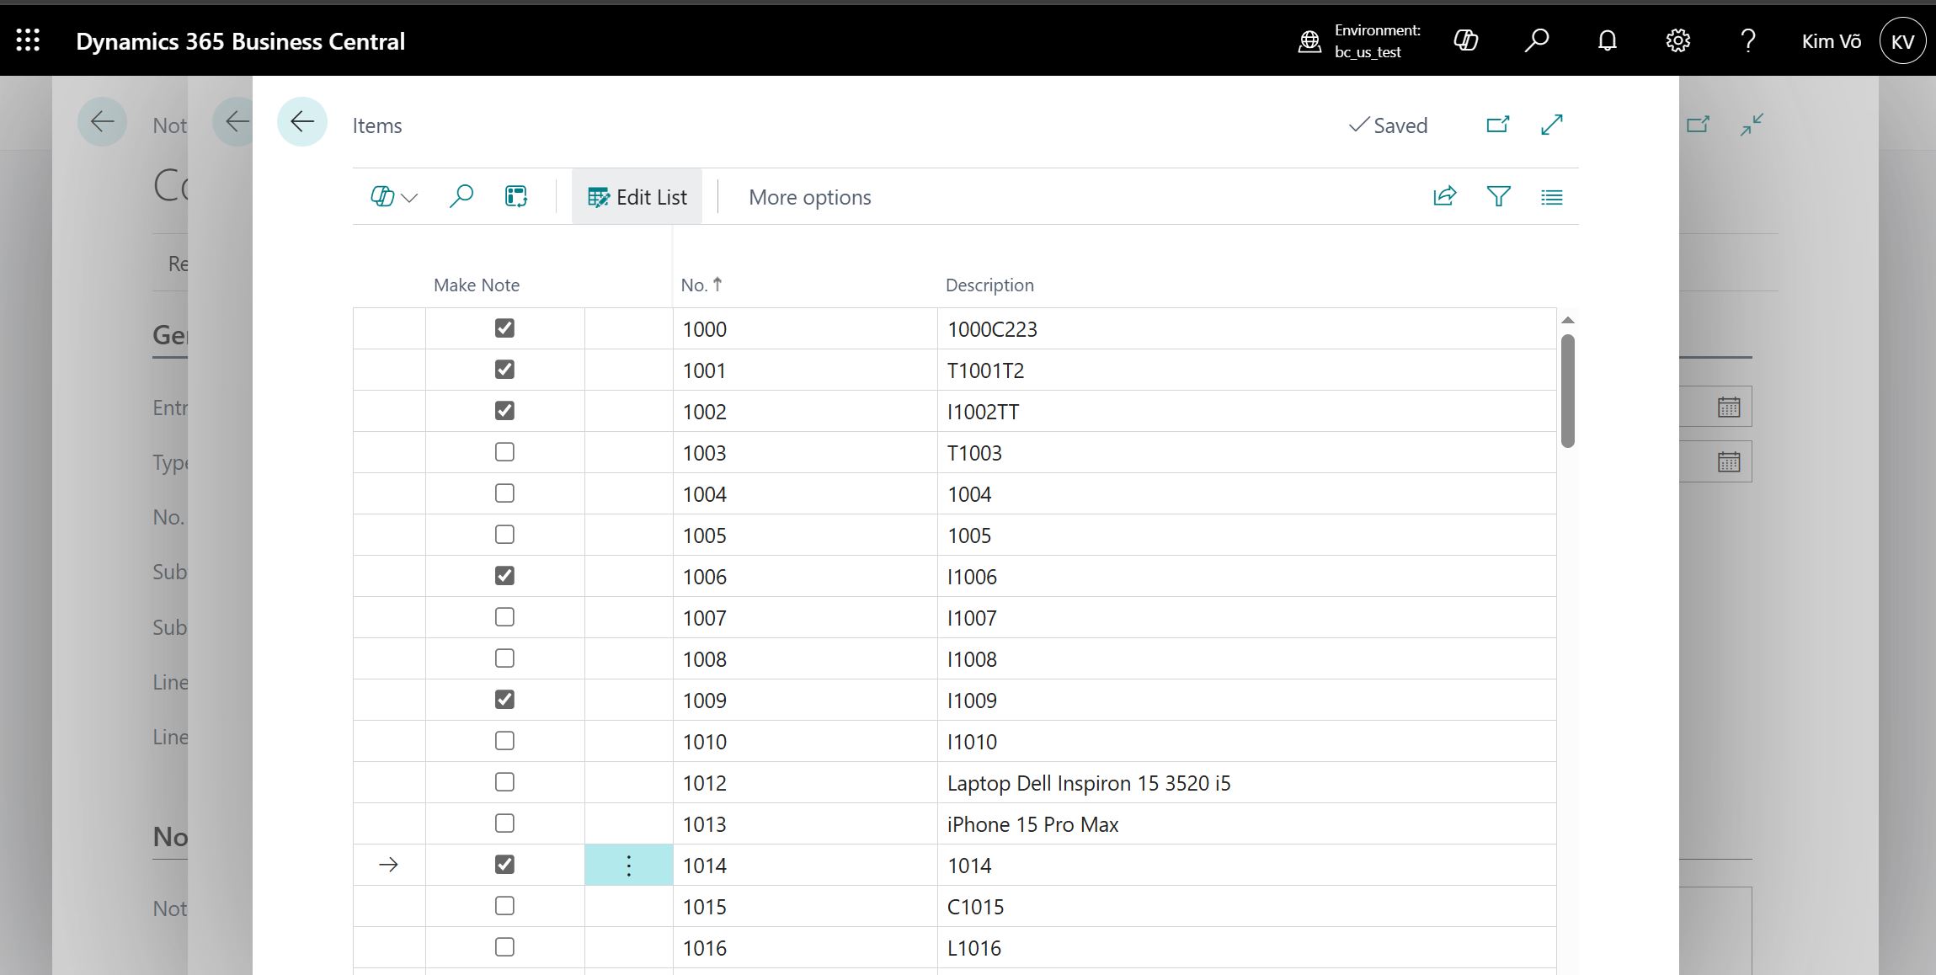Click the Kim Võ user name

click(x=1831, y=41)
